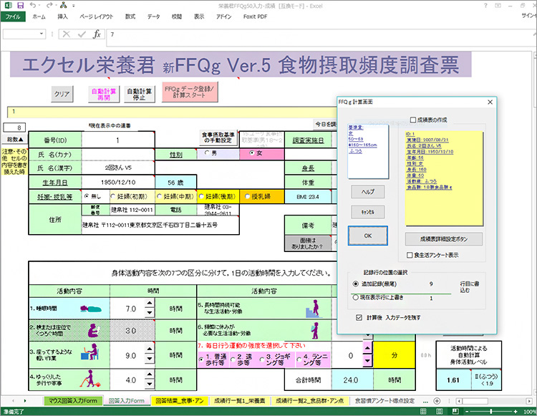Click the formula bar cancel X icon

coord(67,34)
